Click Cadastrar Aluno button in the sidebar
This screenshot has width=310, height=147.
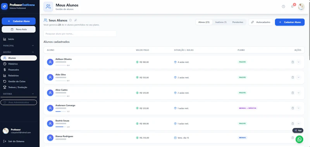tap(19, 21)
